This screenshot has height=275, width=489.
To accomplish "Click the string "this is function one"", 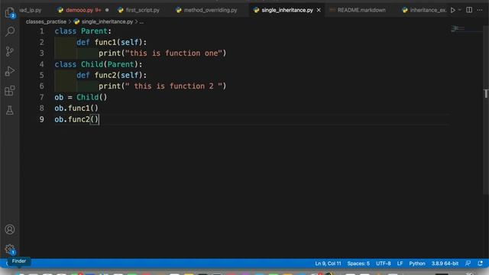I will 173,53.
